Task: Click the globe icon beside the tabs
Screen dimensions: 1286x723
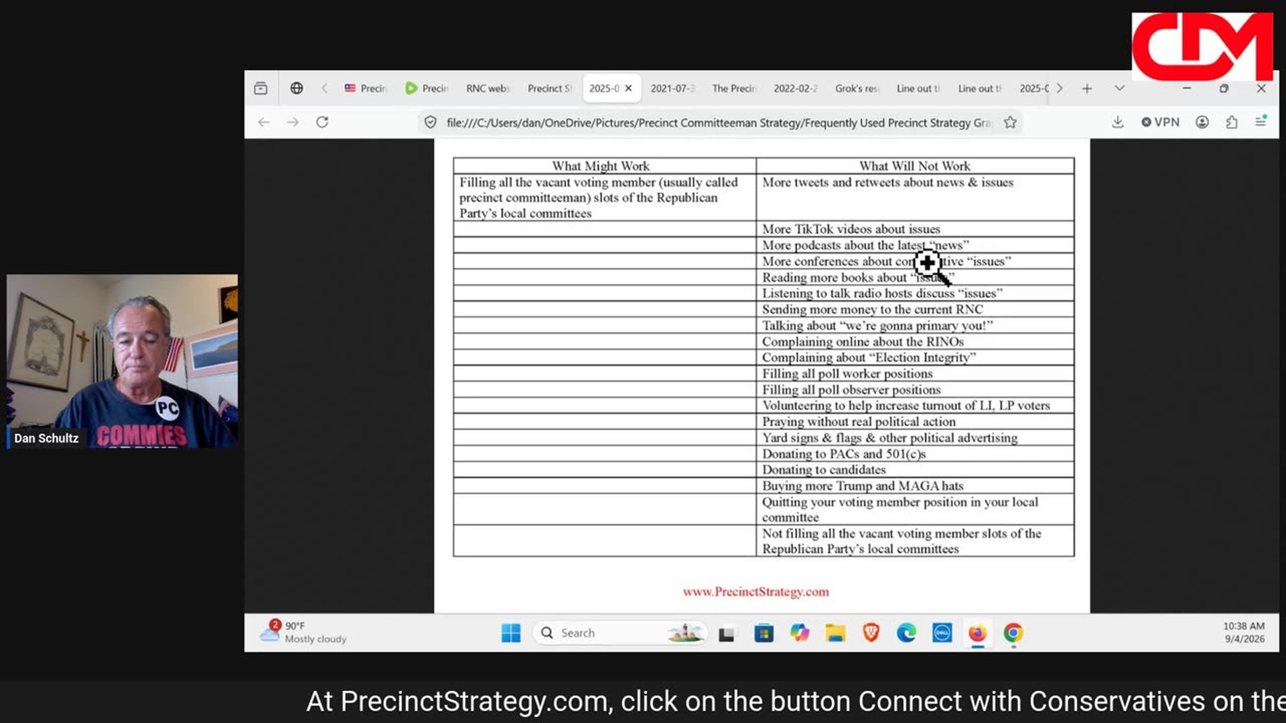Action: (297, 88)
